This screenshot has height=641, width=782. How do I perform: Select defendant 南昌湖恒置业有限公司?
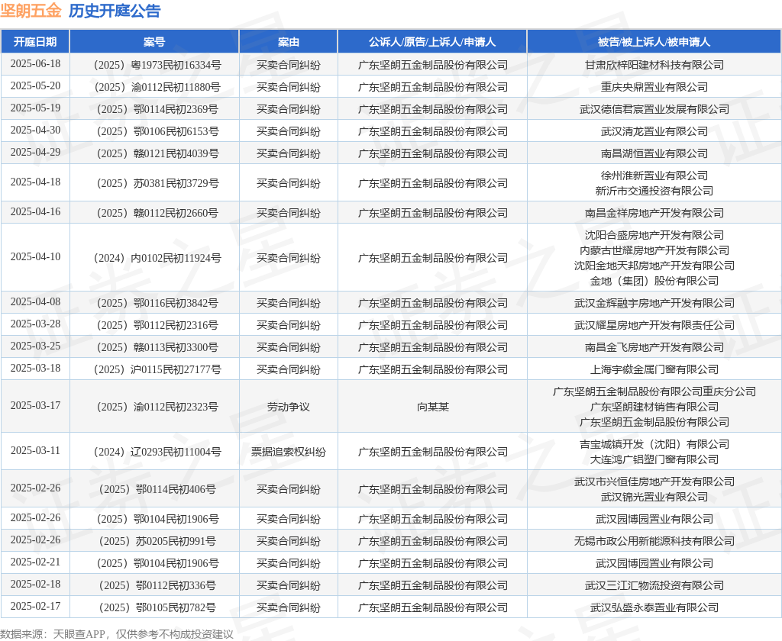tap(654, 153)
